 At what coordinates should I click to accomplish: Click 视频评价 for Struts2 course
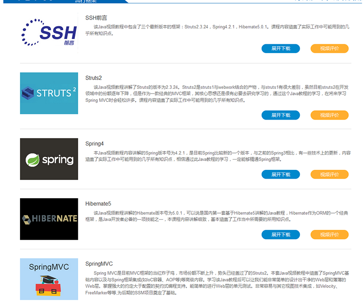pos(329,115)
